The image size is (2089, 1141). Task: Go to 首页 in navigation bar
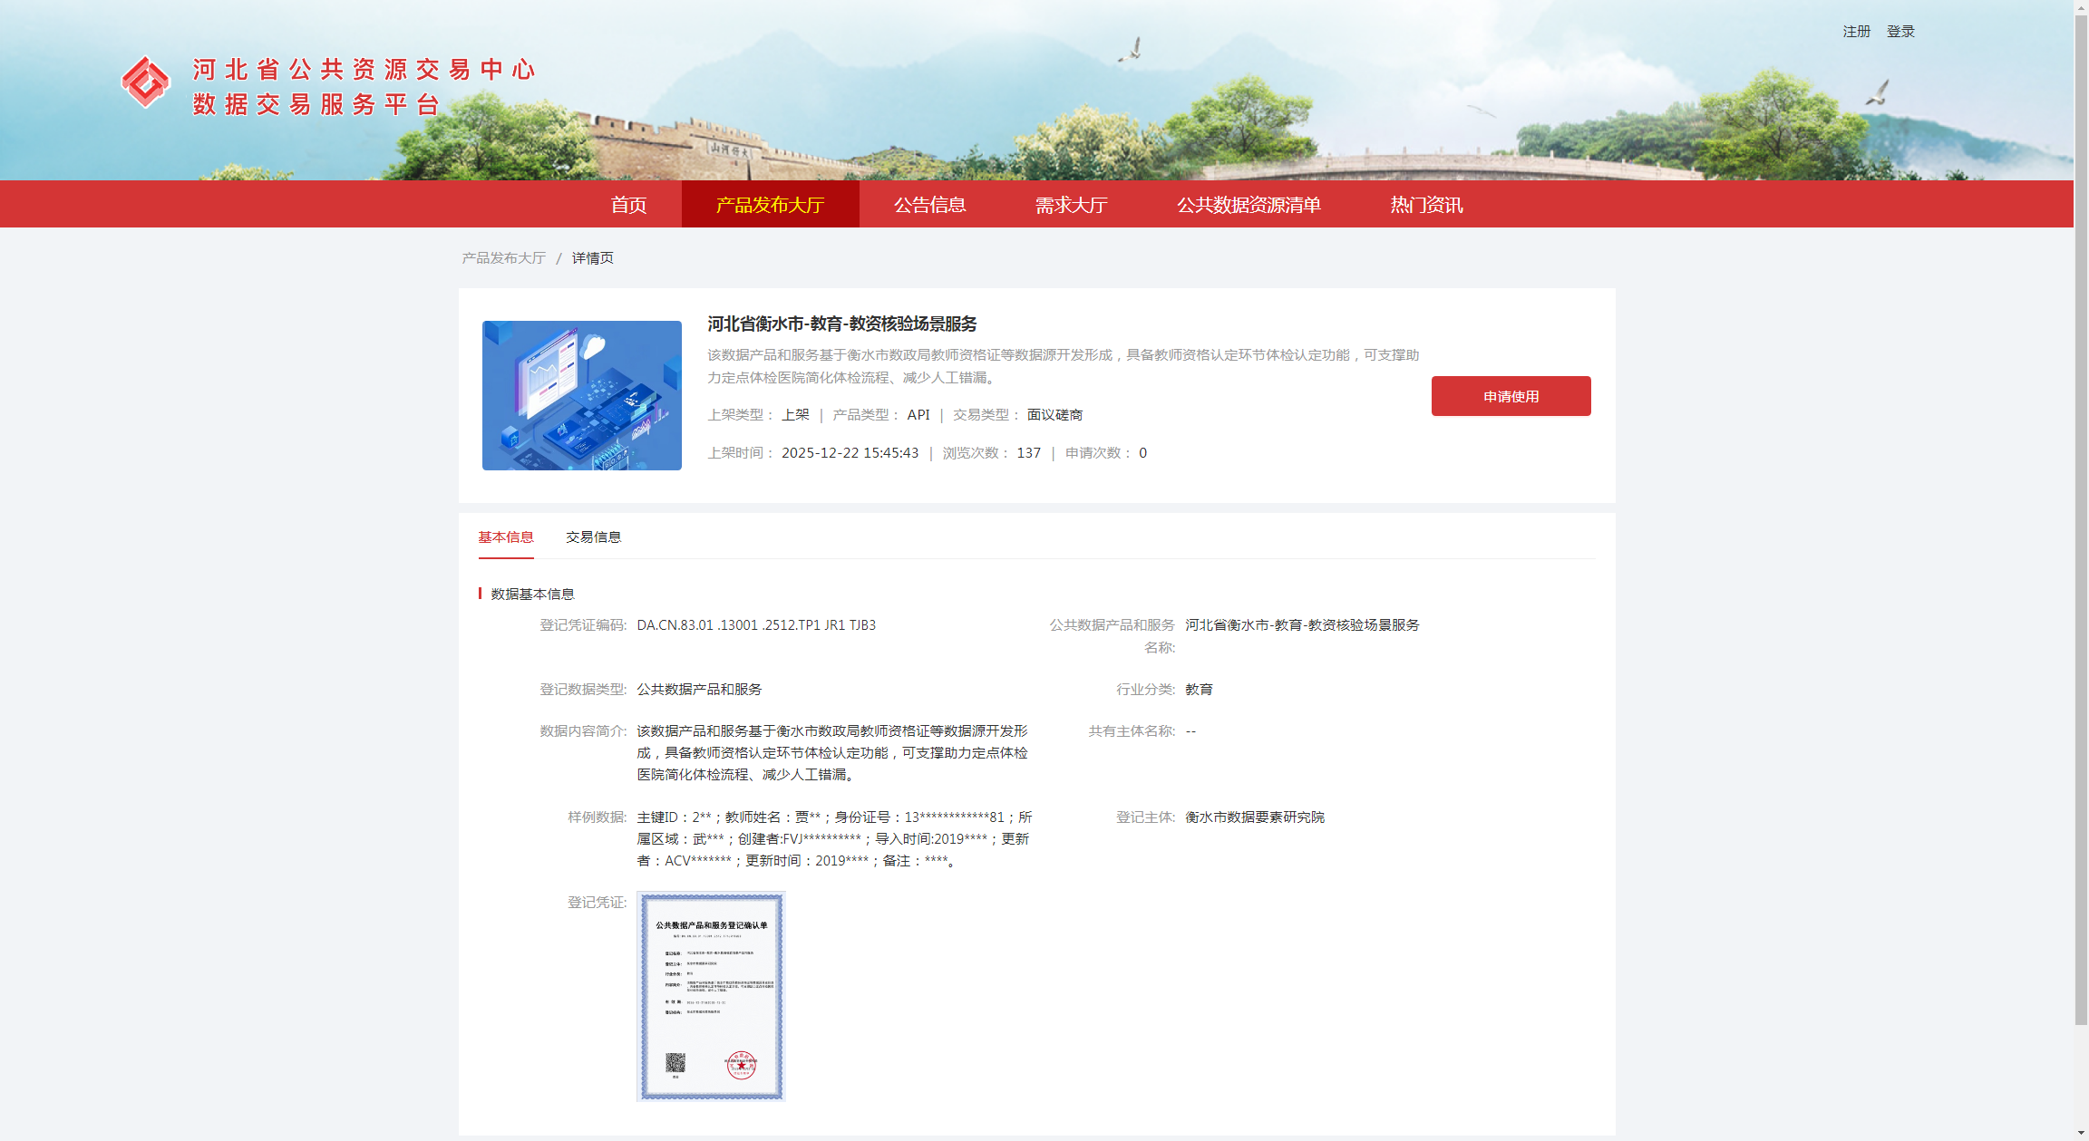coord(628,205)
